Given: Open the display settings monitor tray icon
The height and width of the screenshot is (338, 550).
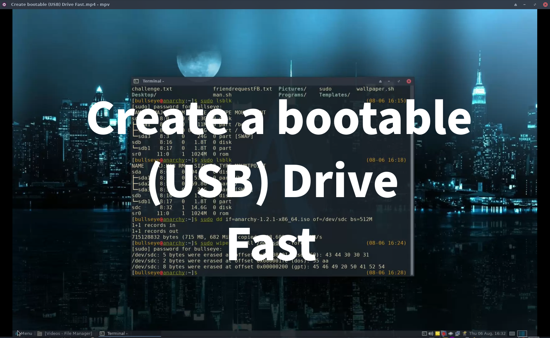Looking at the screenshot, I should coord(457,333).
